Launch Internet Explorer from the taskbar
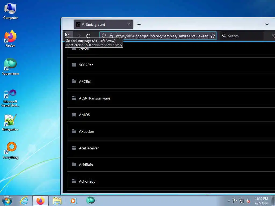 pos(24,201)
